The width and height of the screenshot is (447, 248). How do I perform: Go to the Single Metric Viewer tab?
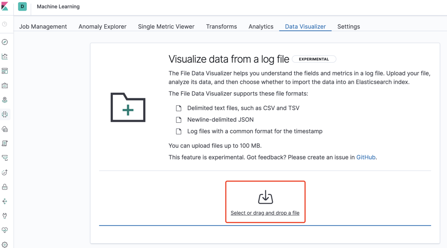click(x=166, y=26)
